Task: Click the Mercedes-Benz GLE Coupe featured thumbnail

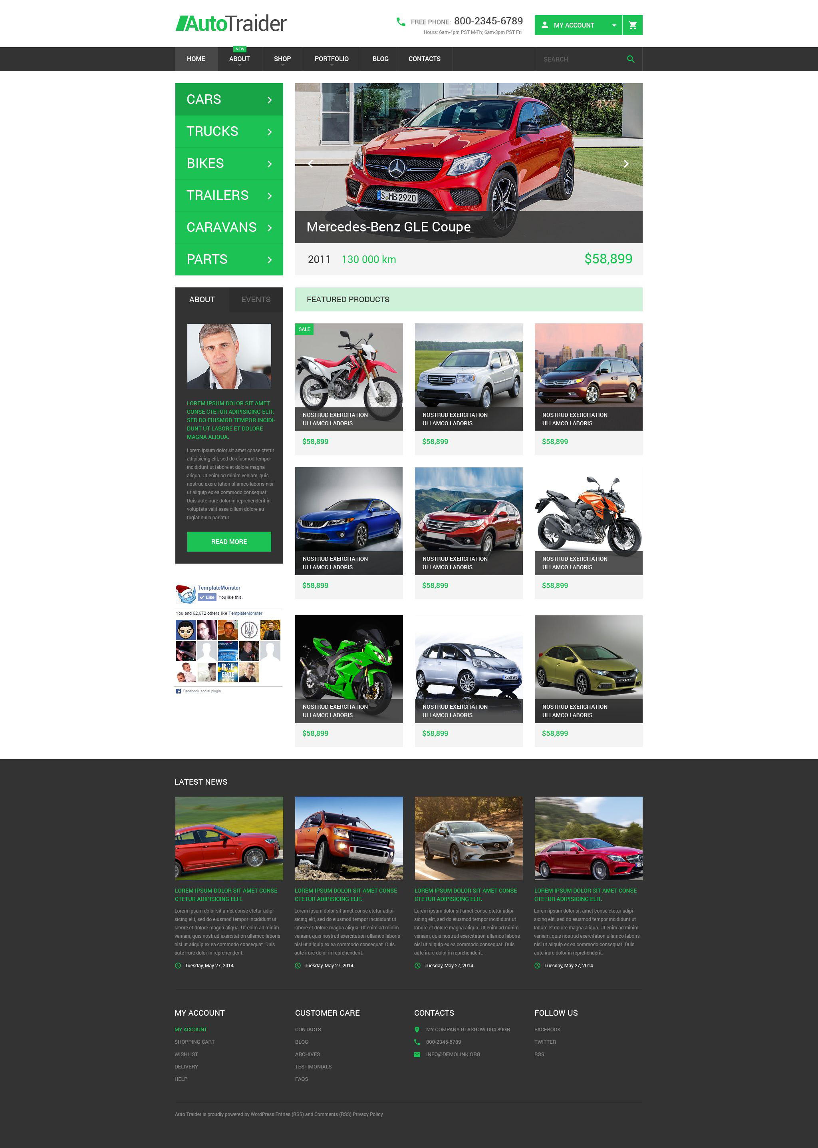Action: (469, 164)
